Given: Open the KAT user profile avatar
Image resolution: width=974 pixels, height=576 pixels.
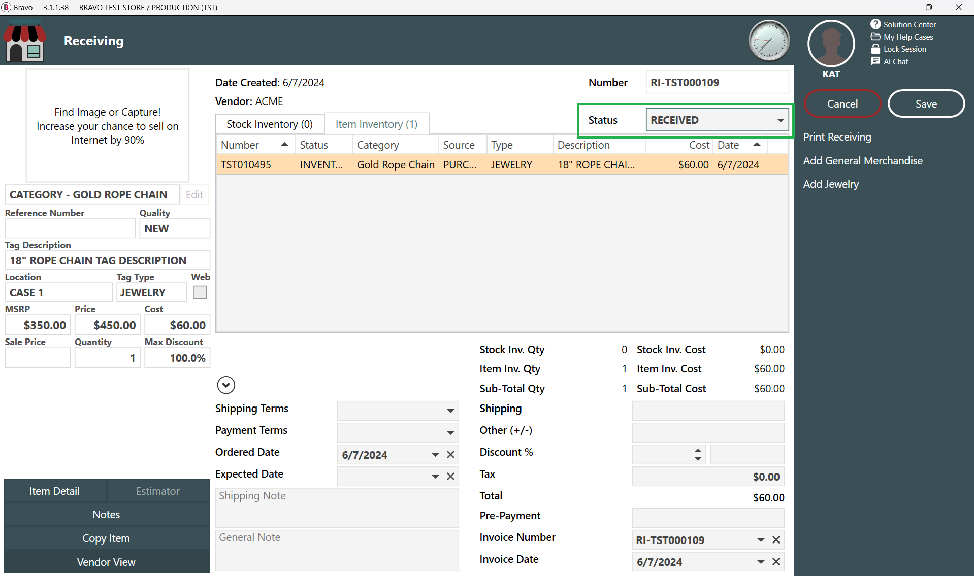Looking at the screenshot, I should coord(831,44).
